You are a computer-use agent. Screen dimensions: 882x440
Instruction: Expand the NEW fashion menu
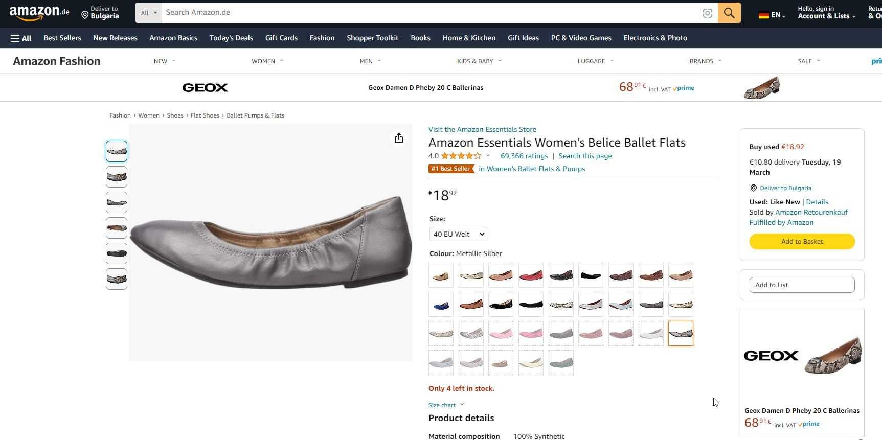tap(165, 61)
